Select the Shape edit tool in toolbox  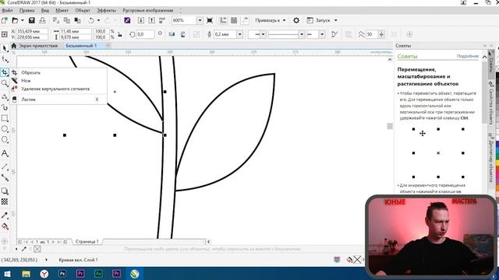tap(5, 59)
